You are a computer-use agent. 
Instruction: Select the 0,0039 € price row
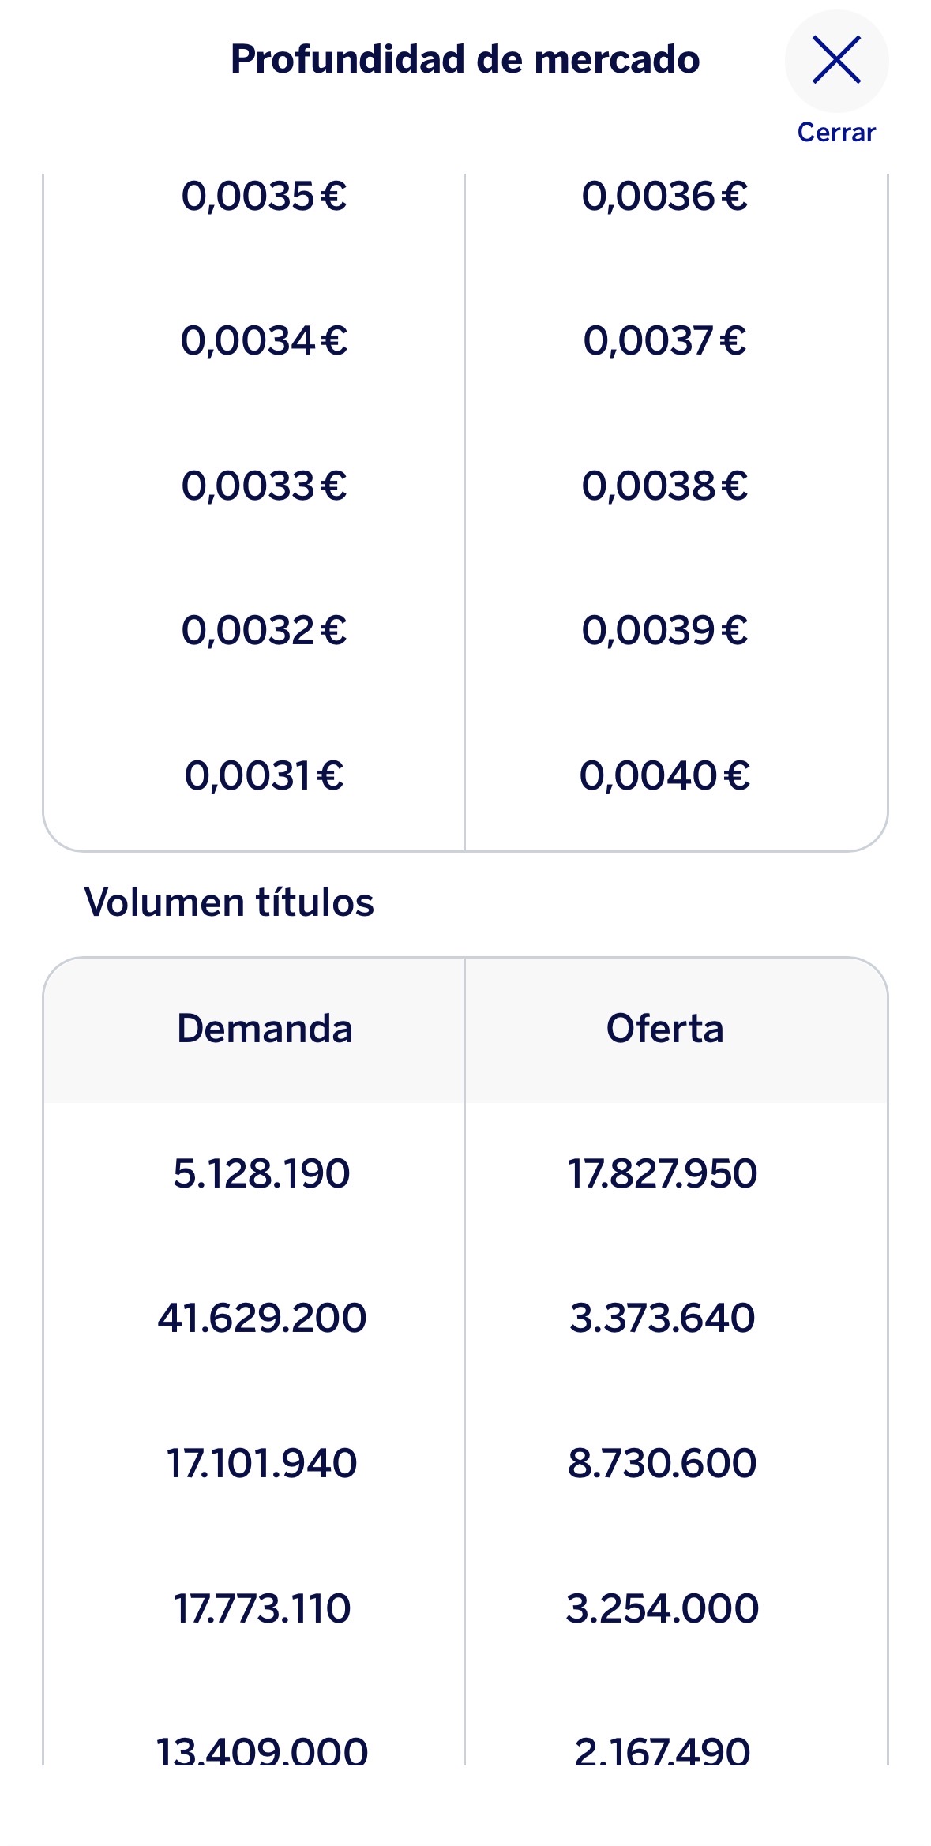pos(664,630)
